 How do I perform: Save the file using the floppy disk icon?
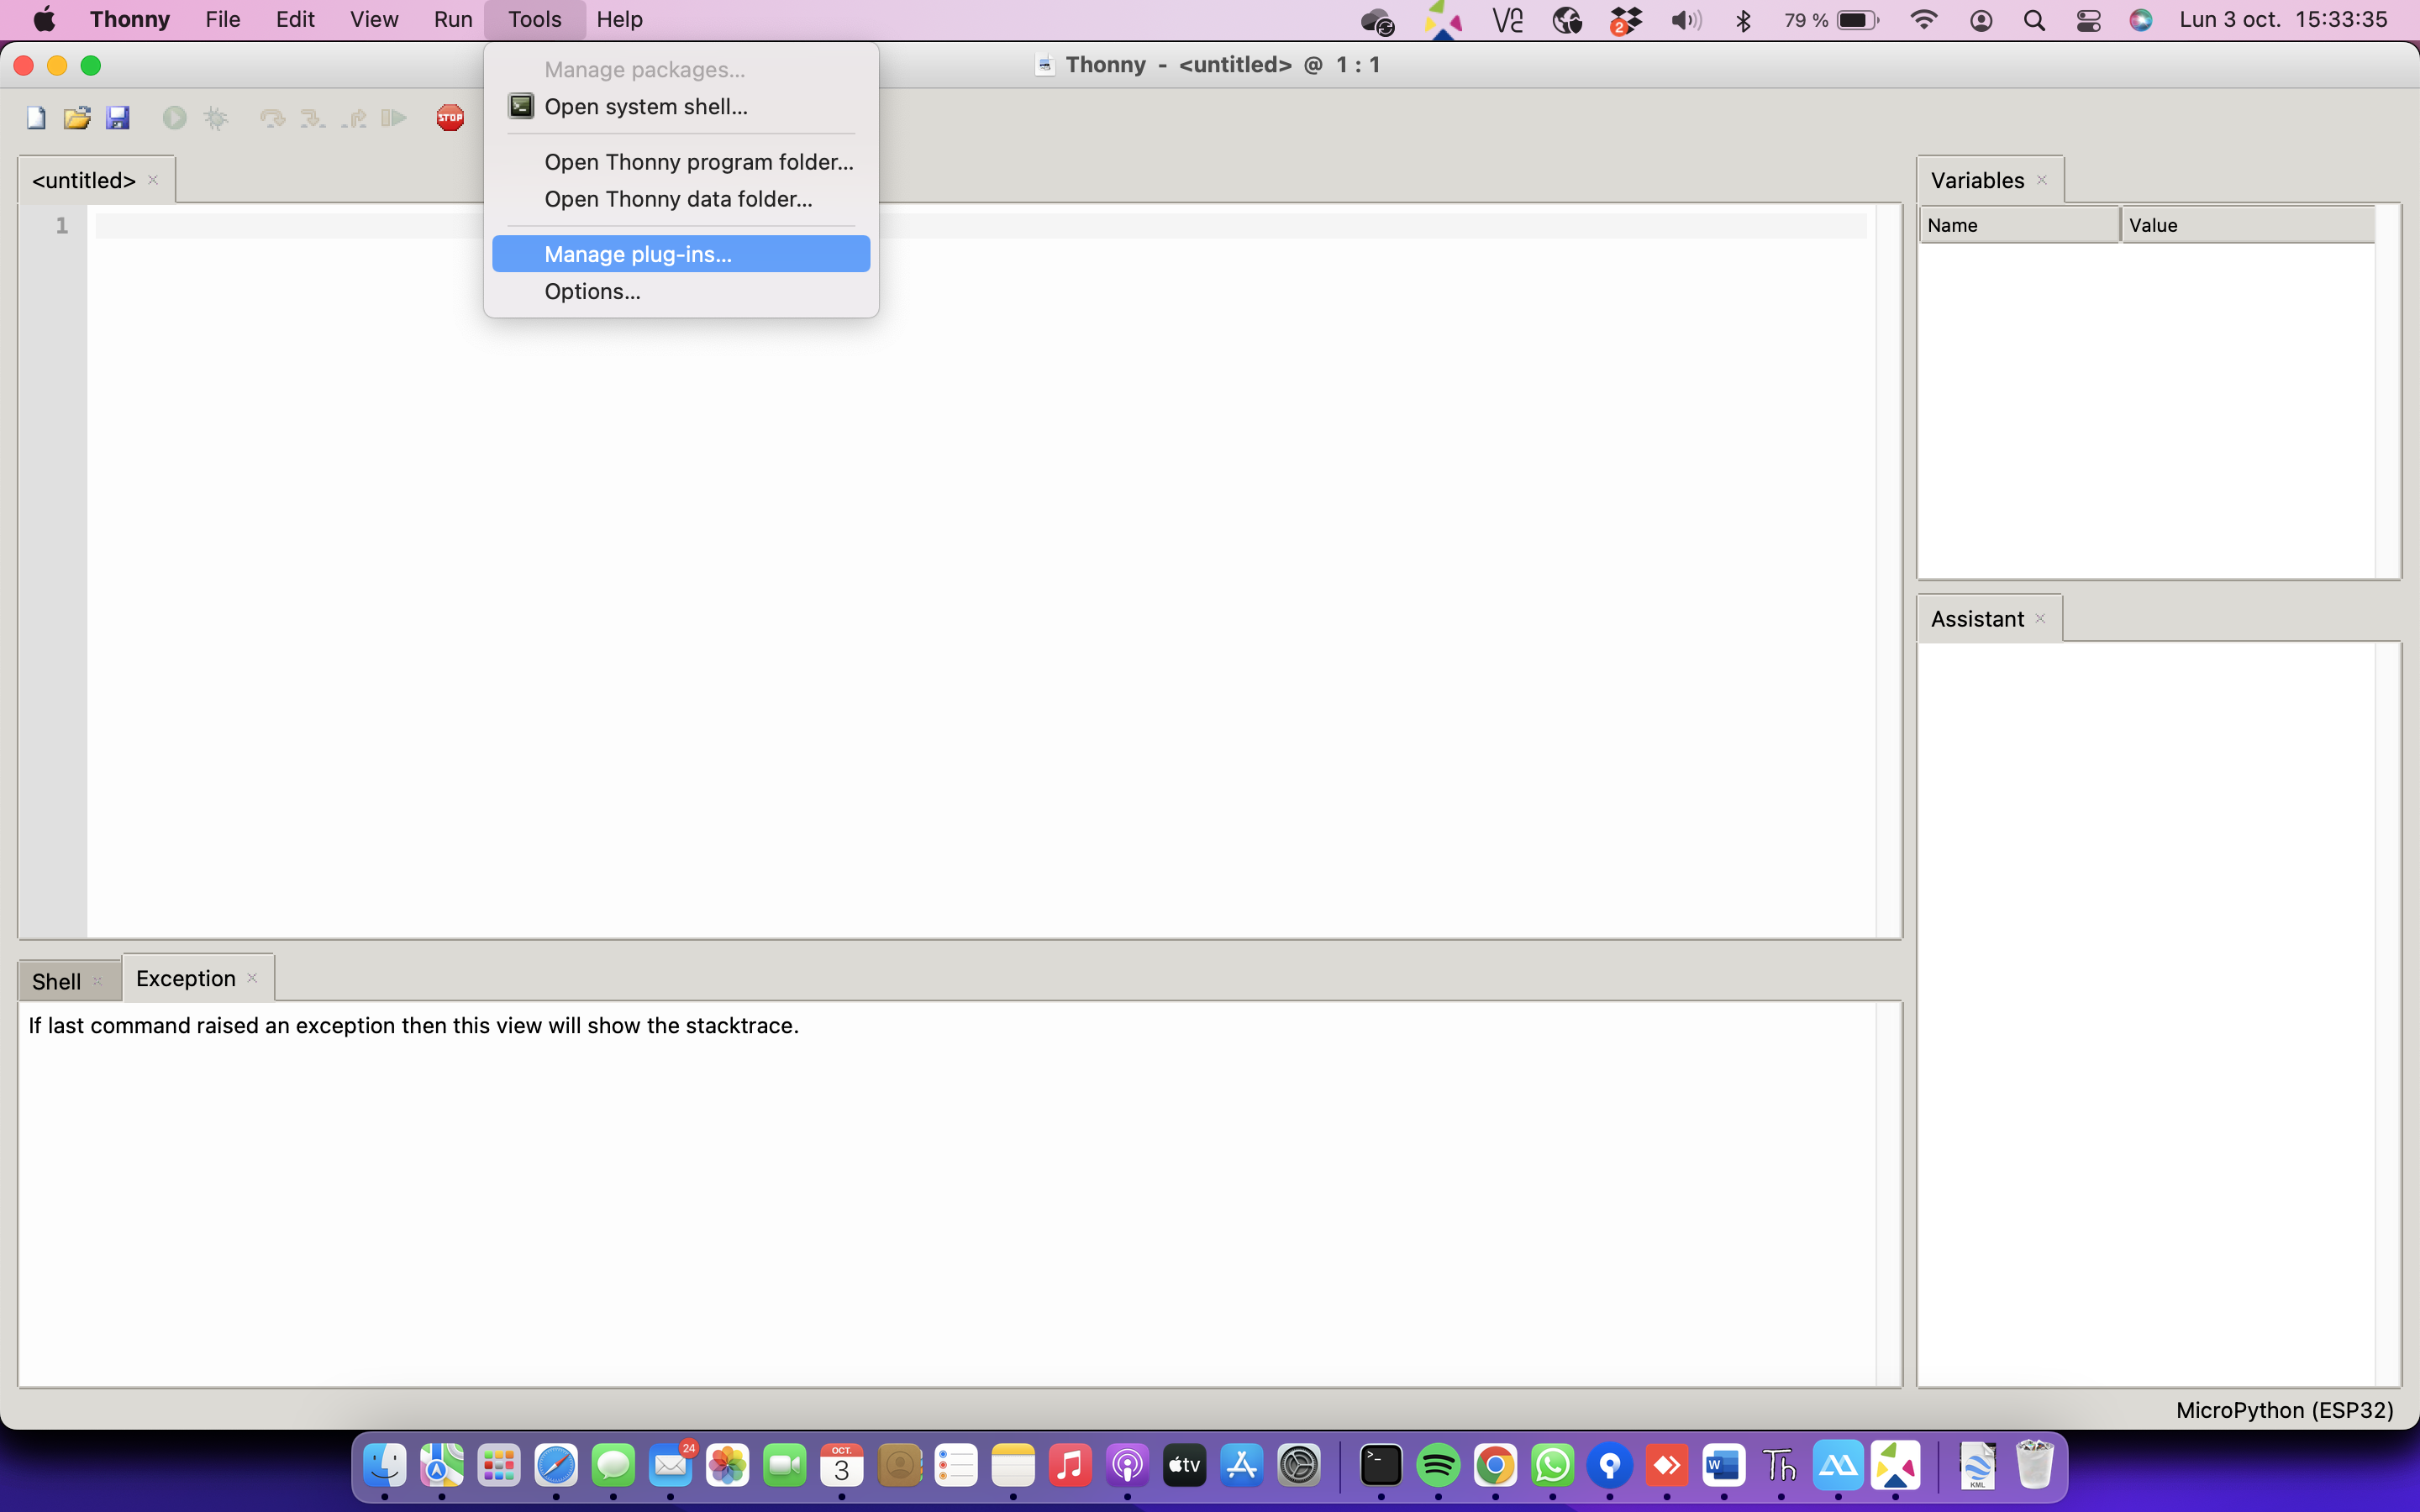click(118, 118)
